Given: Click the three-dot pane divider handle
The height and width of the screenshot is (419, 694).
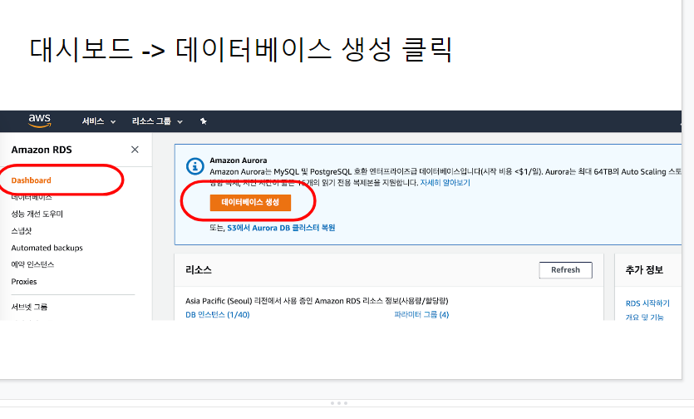Looking at the screenshot, I should pyautogui.click(x=339, y=403).
